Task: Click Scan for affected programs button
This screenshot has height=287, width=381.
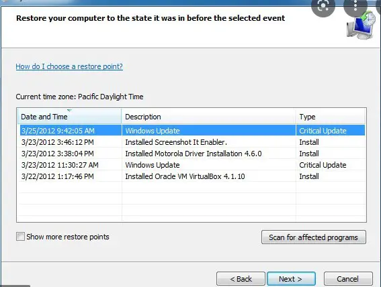Action: pyautogui.click(x=313, y=237)
